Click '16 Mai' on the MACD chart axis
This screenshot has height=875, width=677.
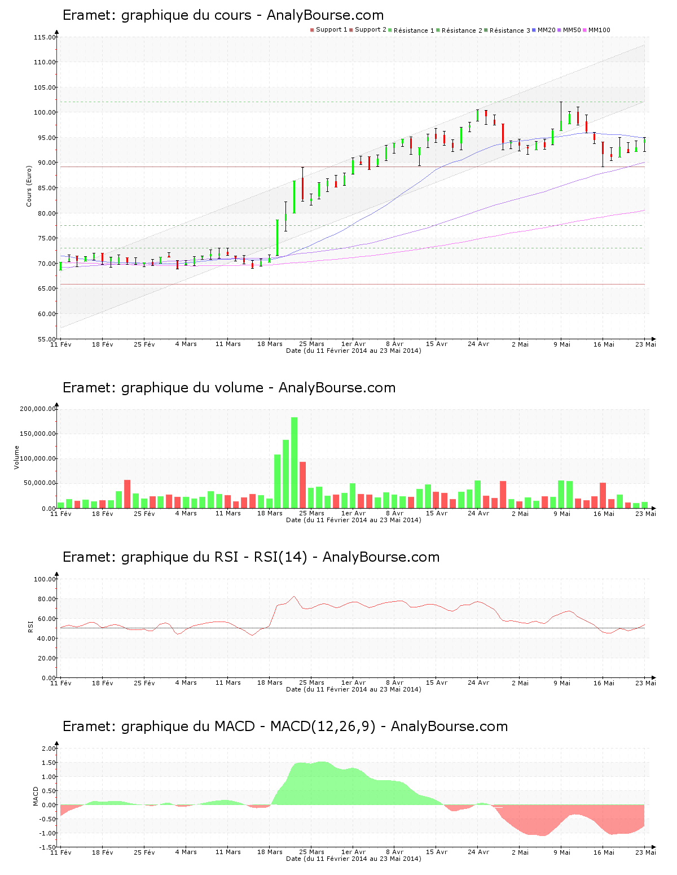click(x=604, y=852)
